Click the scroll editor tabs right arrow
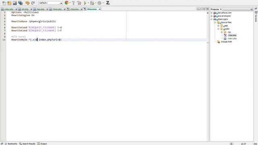The width and height of the screenshot is (258, 145). tap(201, 9)
